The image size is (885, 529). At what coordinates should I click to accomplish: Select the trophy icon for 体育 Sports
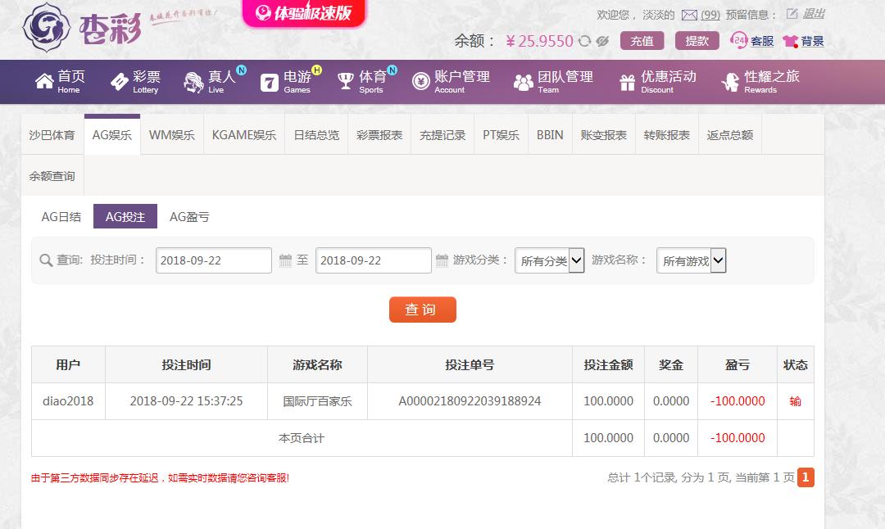tap(346, 81)
